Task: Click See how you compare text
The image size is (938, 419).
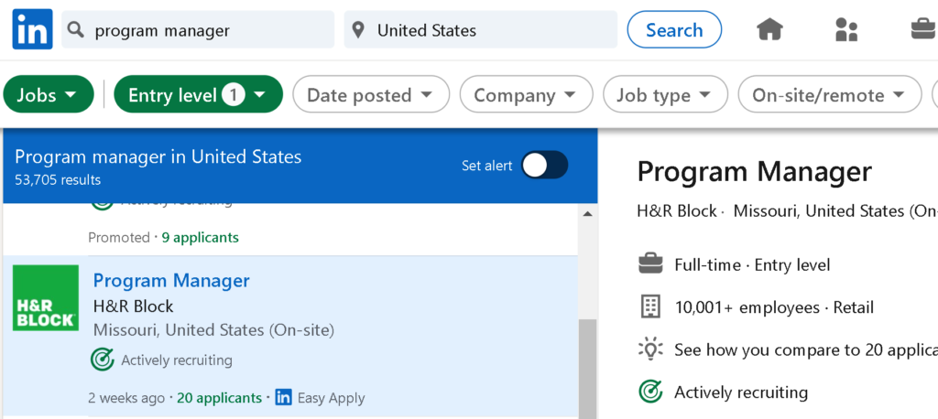Action: point(806,349)
